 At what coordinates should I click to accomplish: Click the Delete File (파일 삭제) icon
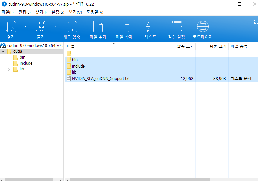tap(124, 26)
